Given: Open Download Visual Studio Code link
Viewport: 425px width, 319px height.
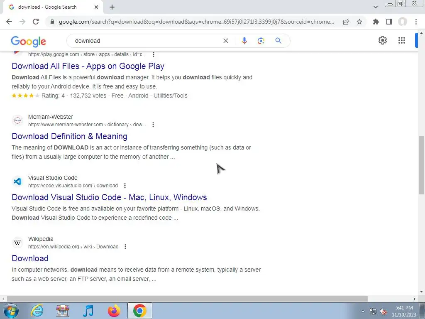Looking at the screenshot, I should click(109, 197).
